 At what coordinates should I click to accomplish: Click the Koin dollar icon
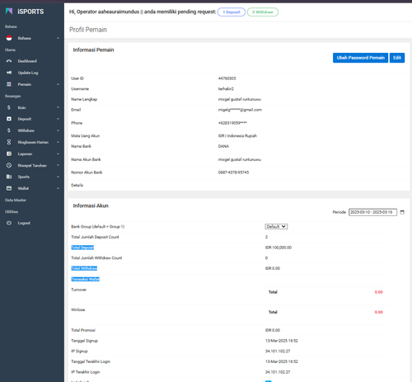pos(9,107)
